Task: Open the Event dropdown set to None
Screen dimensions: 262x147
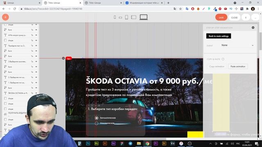Action: (x=237, y=45)
